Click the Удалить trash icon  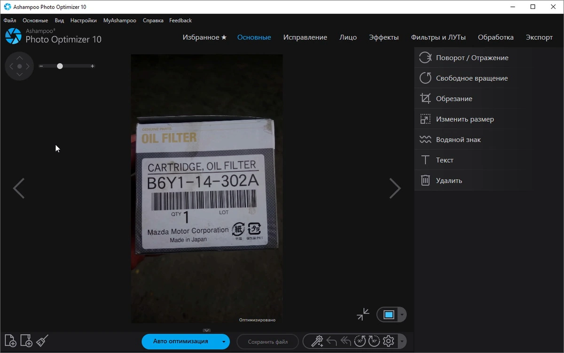[x=425, y=180]
